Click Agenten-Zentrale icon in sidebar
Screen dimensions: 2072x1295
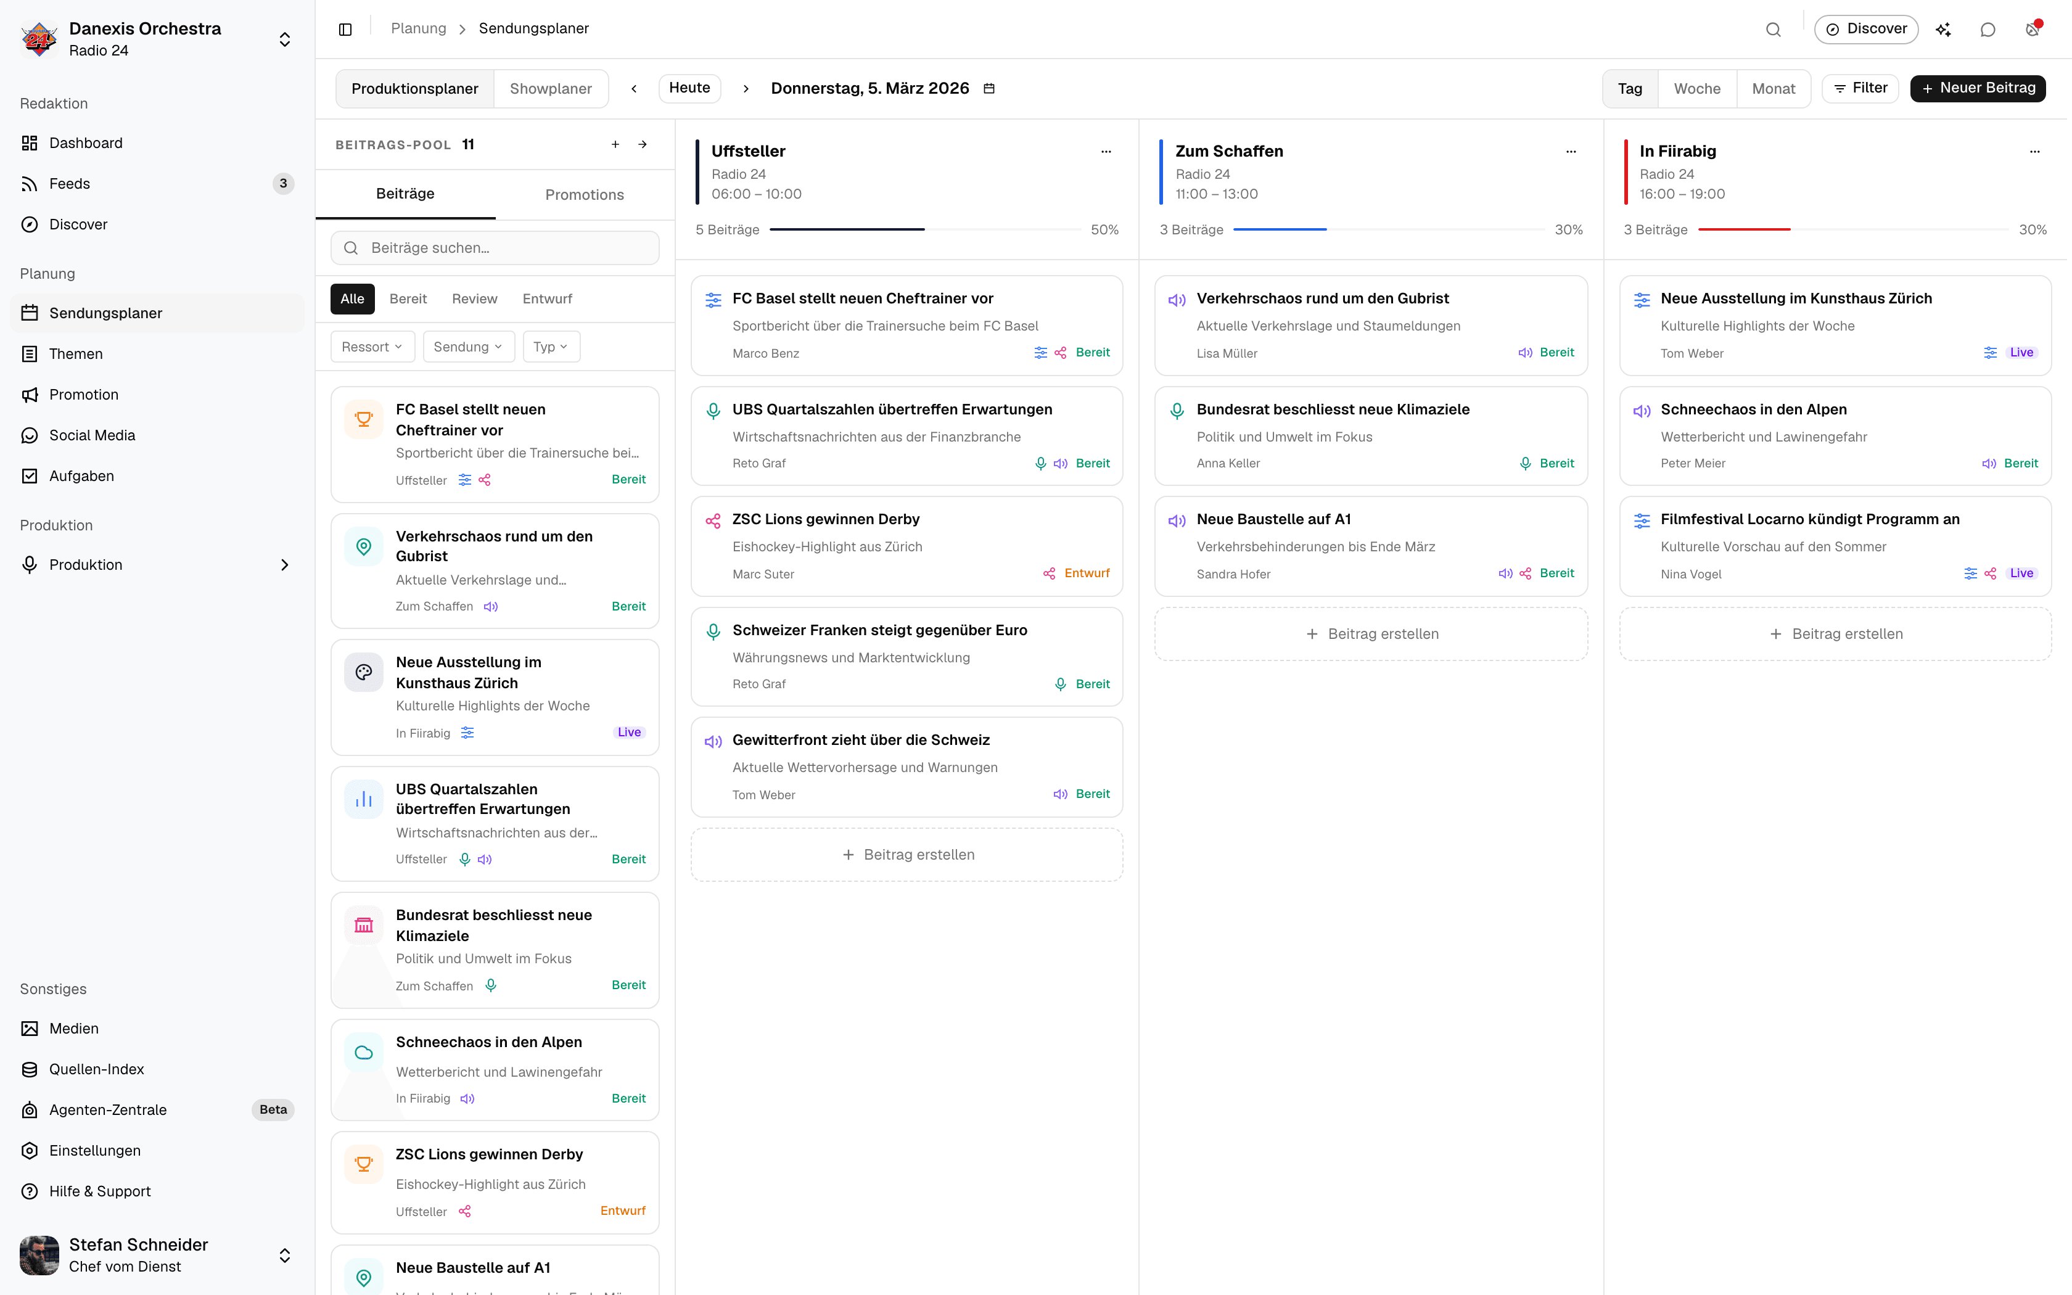click(x=30, y=1110)
